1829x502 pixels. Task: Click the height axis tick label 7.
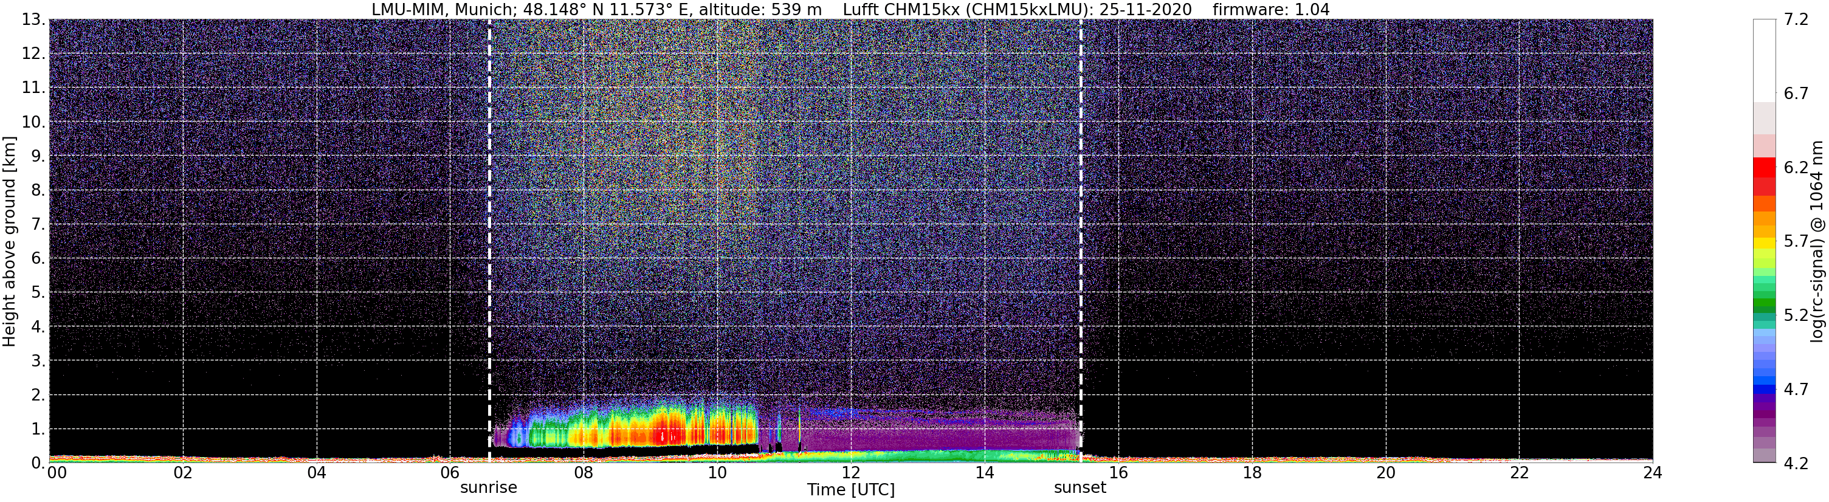pos(38,224)
